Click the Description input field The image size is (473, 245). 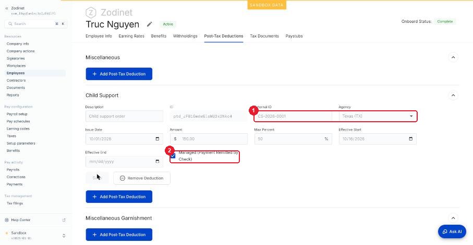coord(124,116)
